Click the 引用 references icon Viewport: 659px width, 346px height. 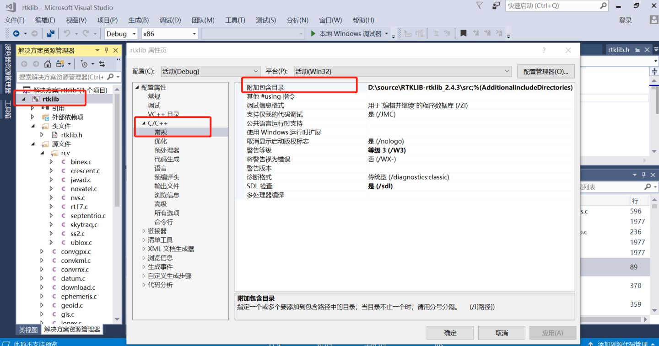(x=45, y=108)
